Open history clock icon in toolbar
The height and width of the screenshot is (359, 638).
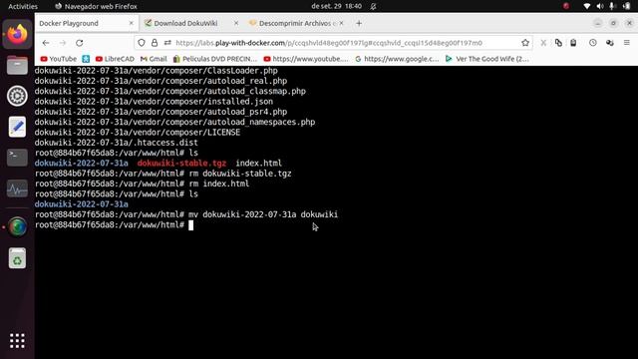pos(593,43)
